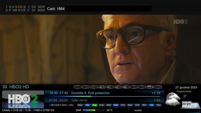Click the blue Via encryption badge
The image size is (201, 113).
click(87, 105)
